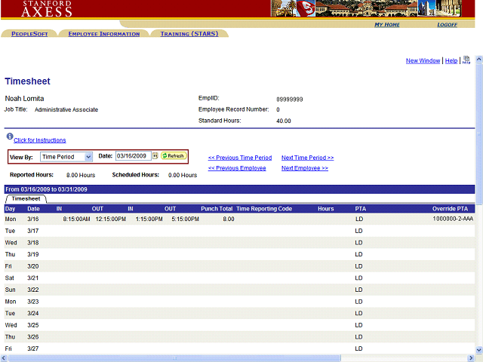This screenshot has height=362, width=483.
Task: Go to My Home link
Action: [x=387, y=25]
